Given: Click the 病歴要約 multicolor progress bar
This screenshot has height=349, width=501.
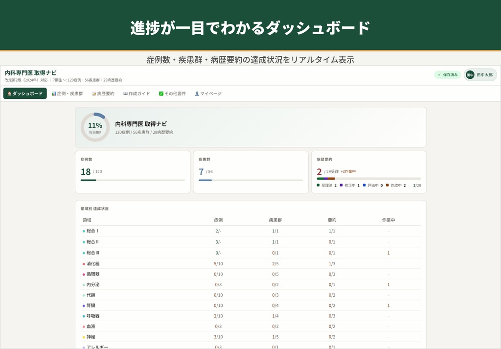Looking at the screenshot, I should 369,179.
